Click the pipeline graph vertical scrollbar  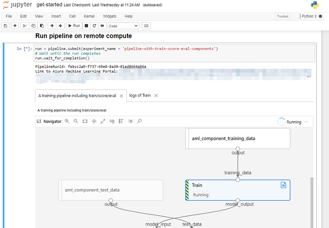[312, 203]
